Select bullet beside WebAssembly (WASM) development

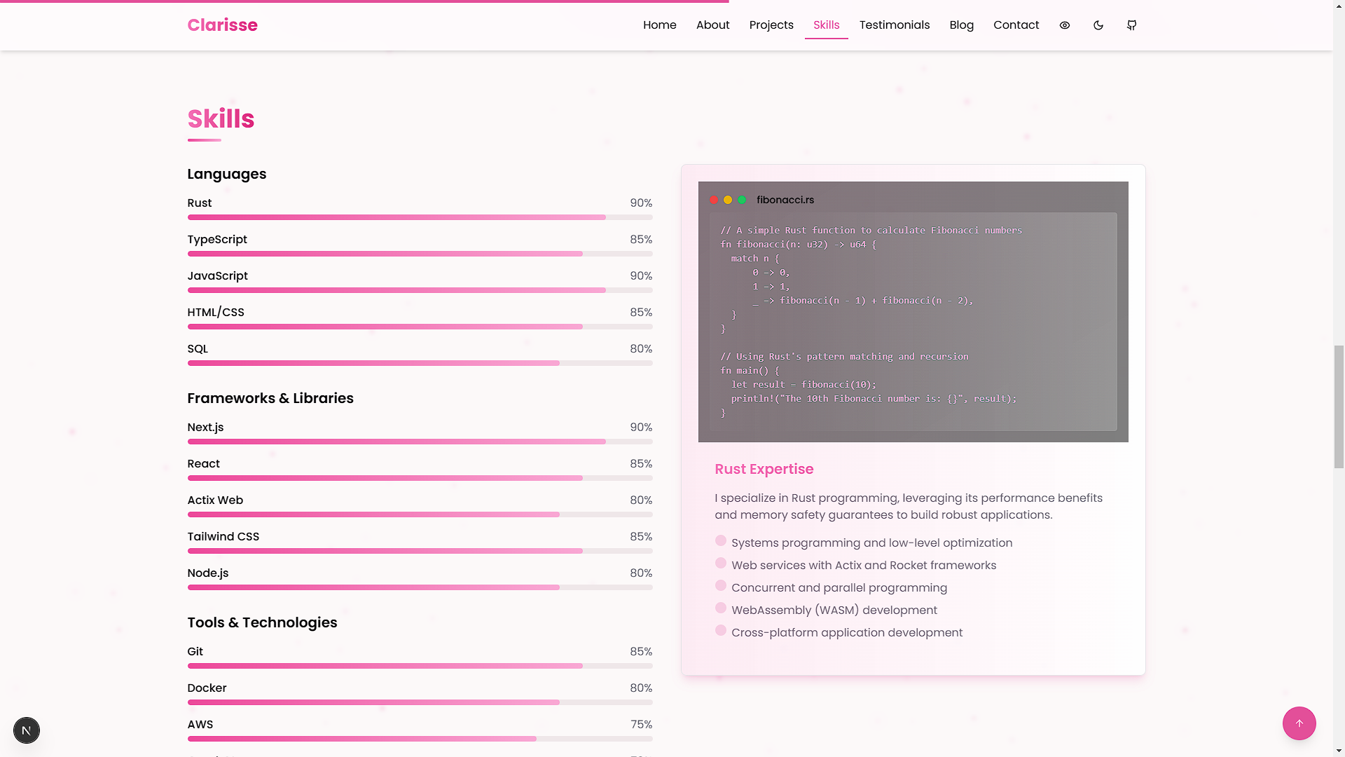[721, 608]
